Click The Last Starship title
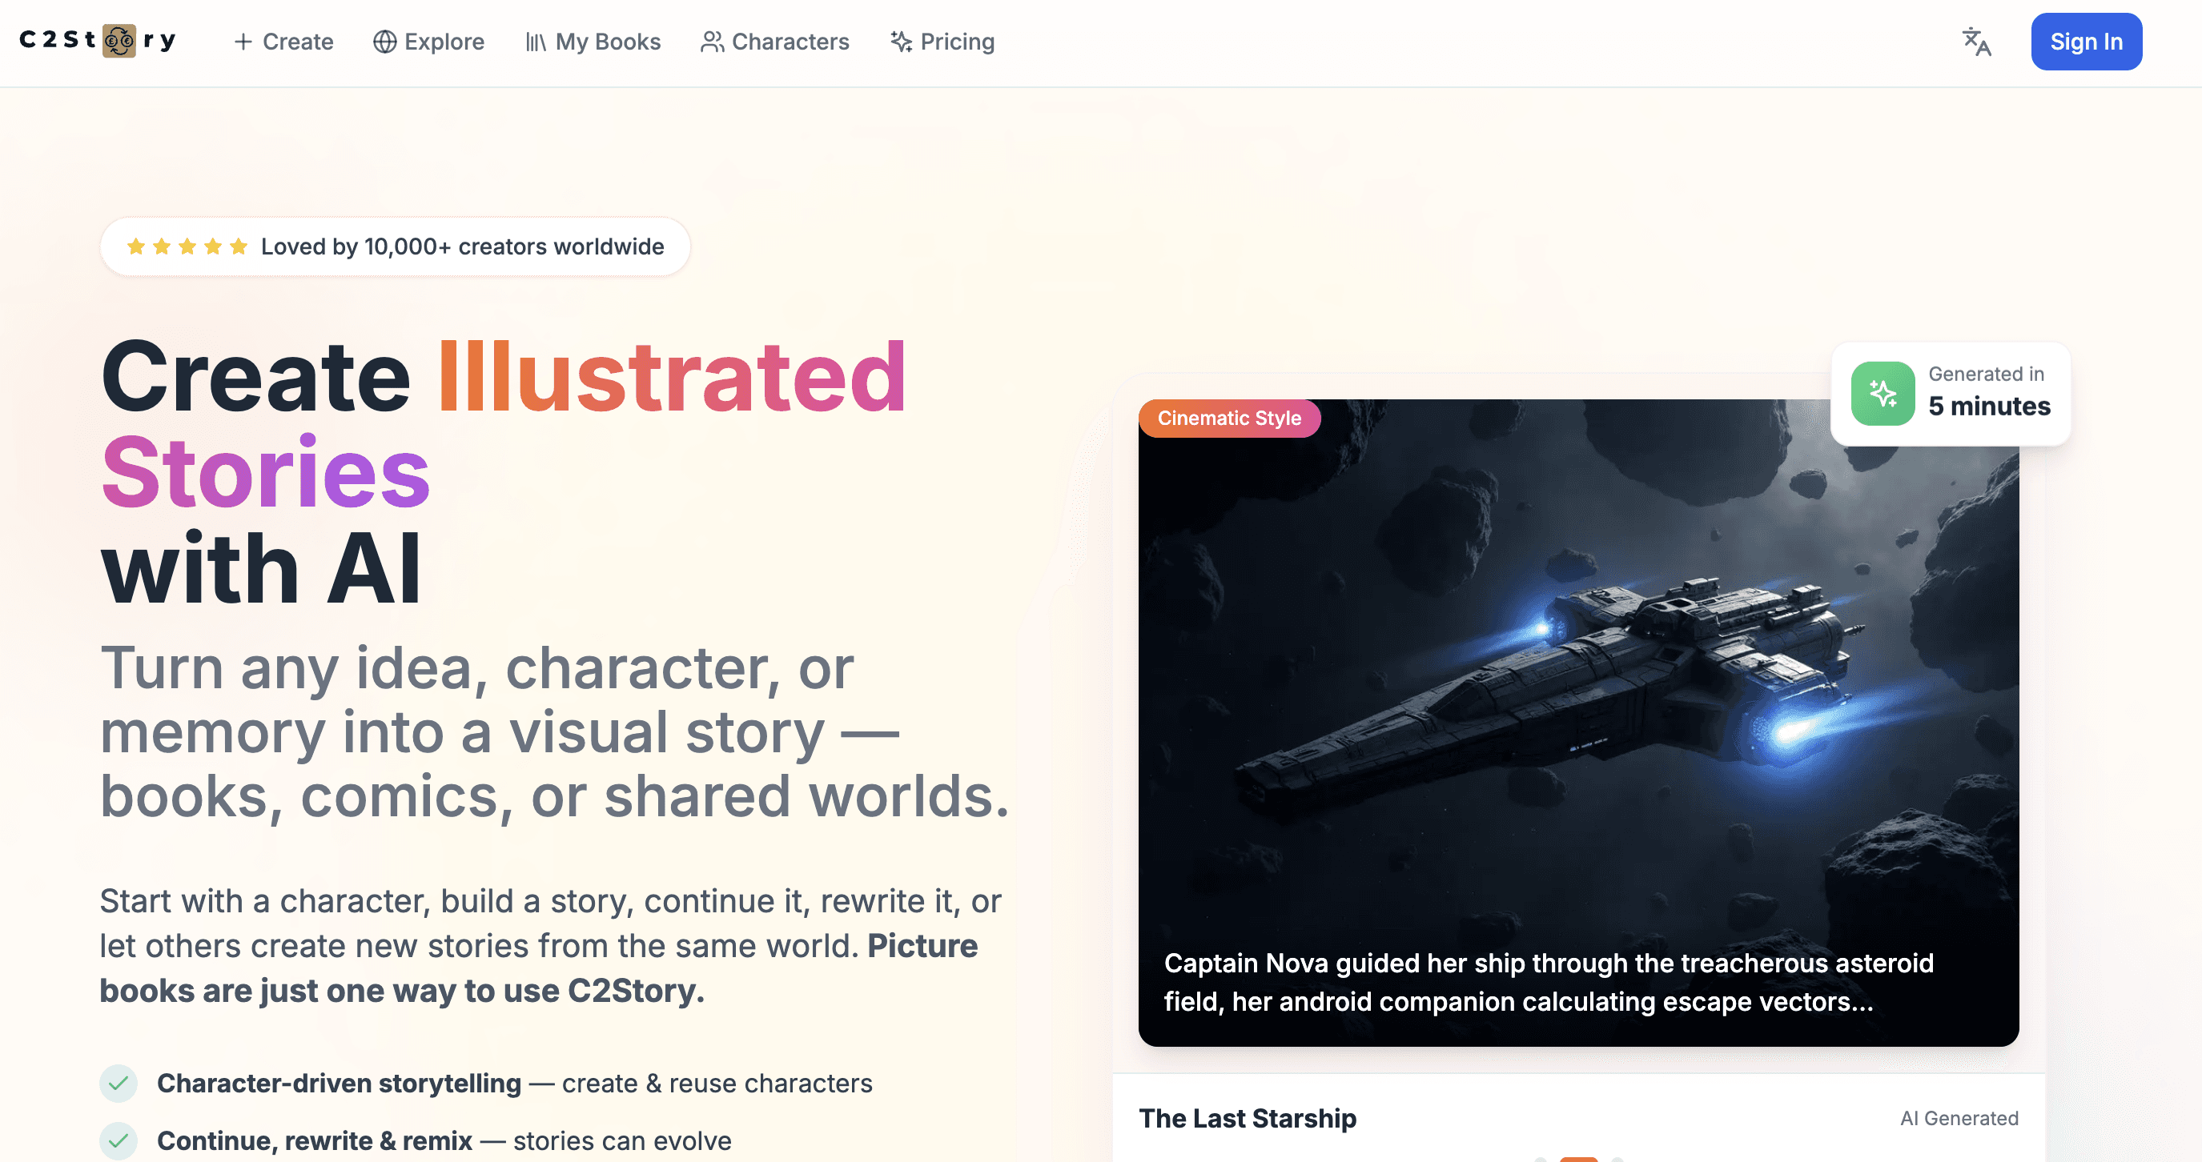 coord(1248,1117)
